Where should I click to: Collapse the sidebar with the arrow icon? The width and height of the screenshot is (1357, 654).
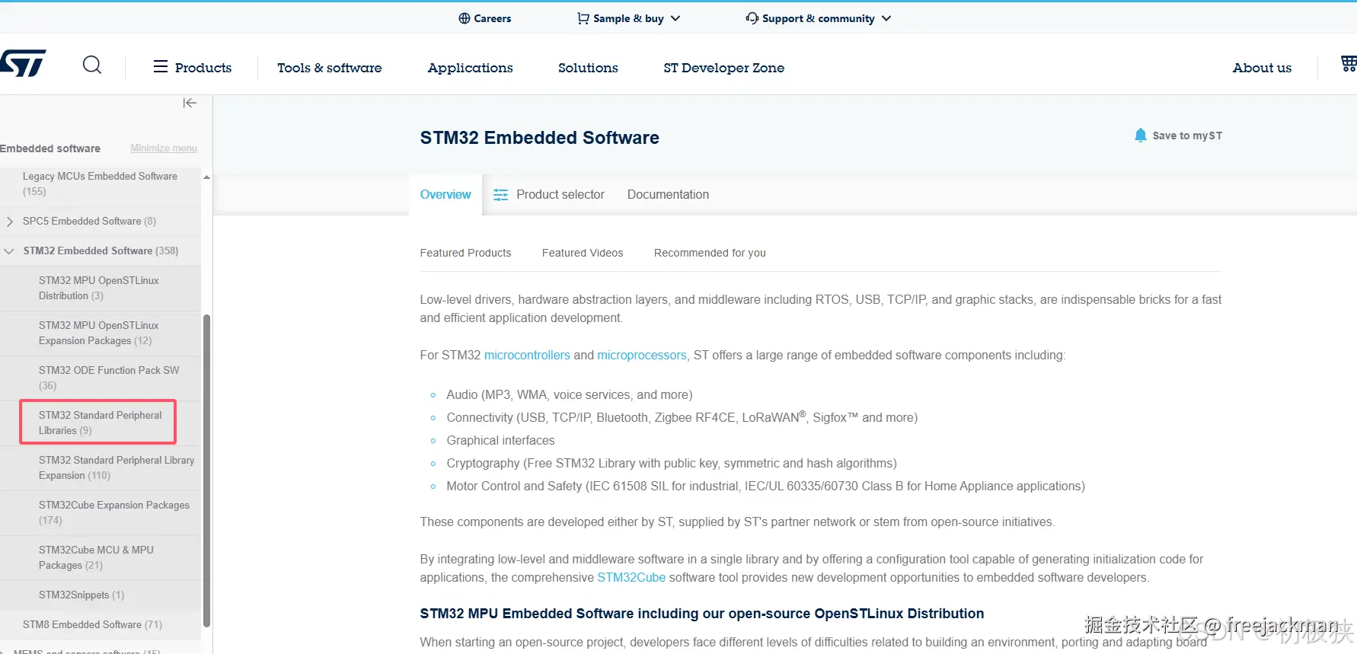[x=190, y=103]
